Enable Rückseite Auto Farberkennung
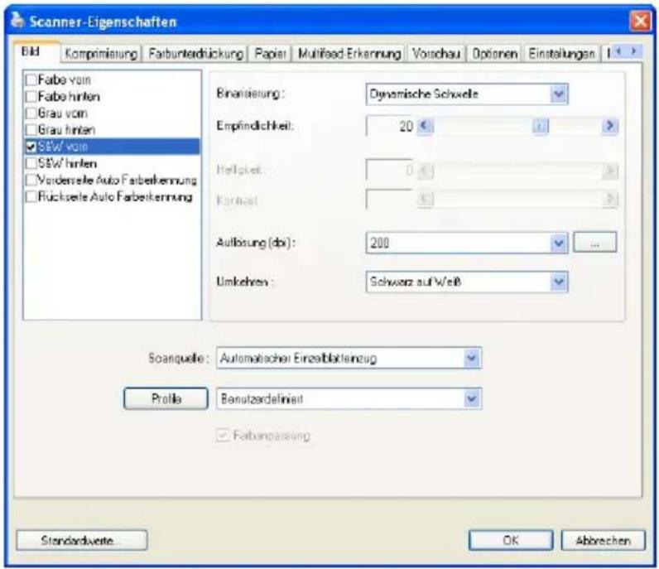The image size is (659, 569). coord(31,196)
